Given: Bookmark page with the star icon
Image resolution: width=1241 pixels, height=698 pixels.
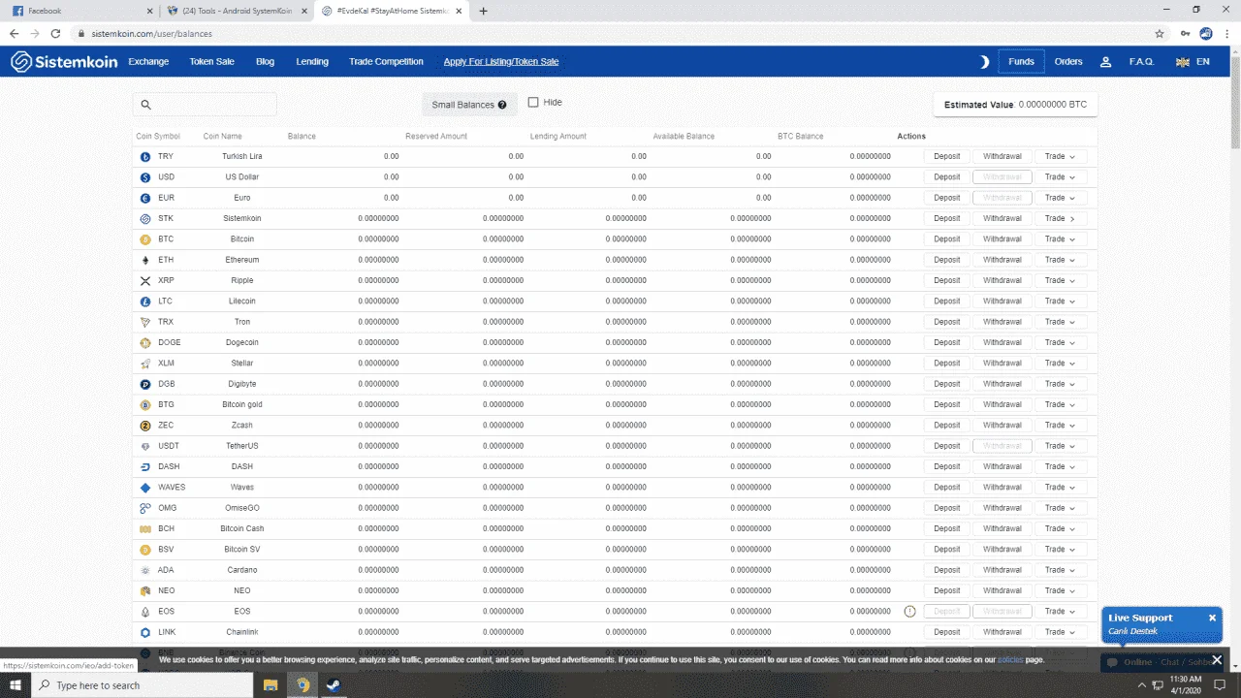Looking at the screenshot, I should coord(1160,33).
